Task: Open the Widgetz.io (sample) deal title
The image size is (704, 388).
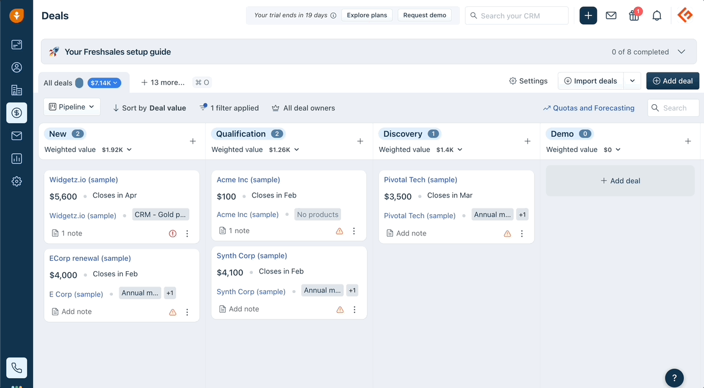Action: point(84,180)
